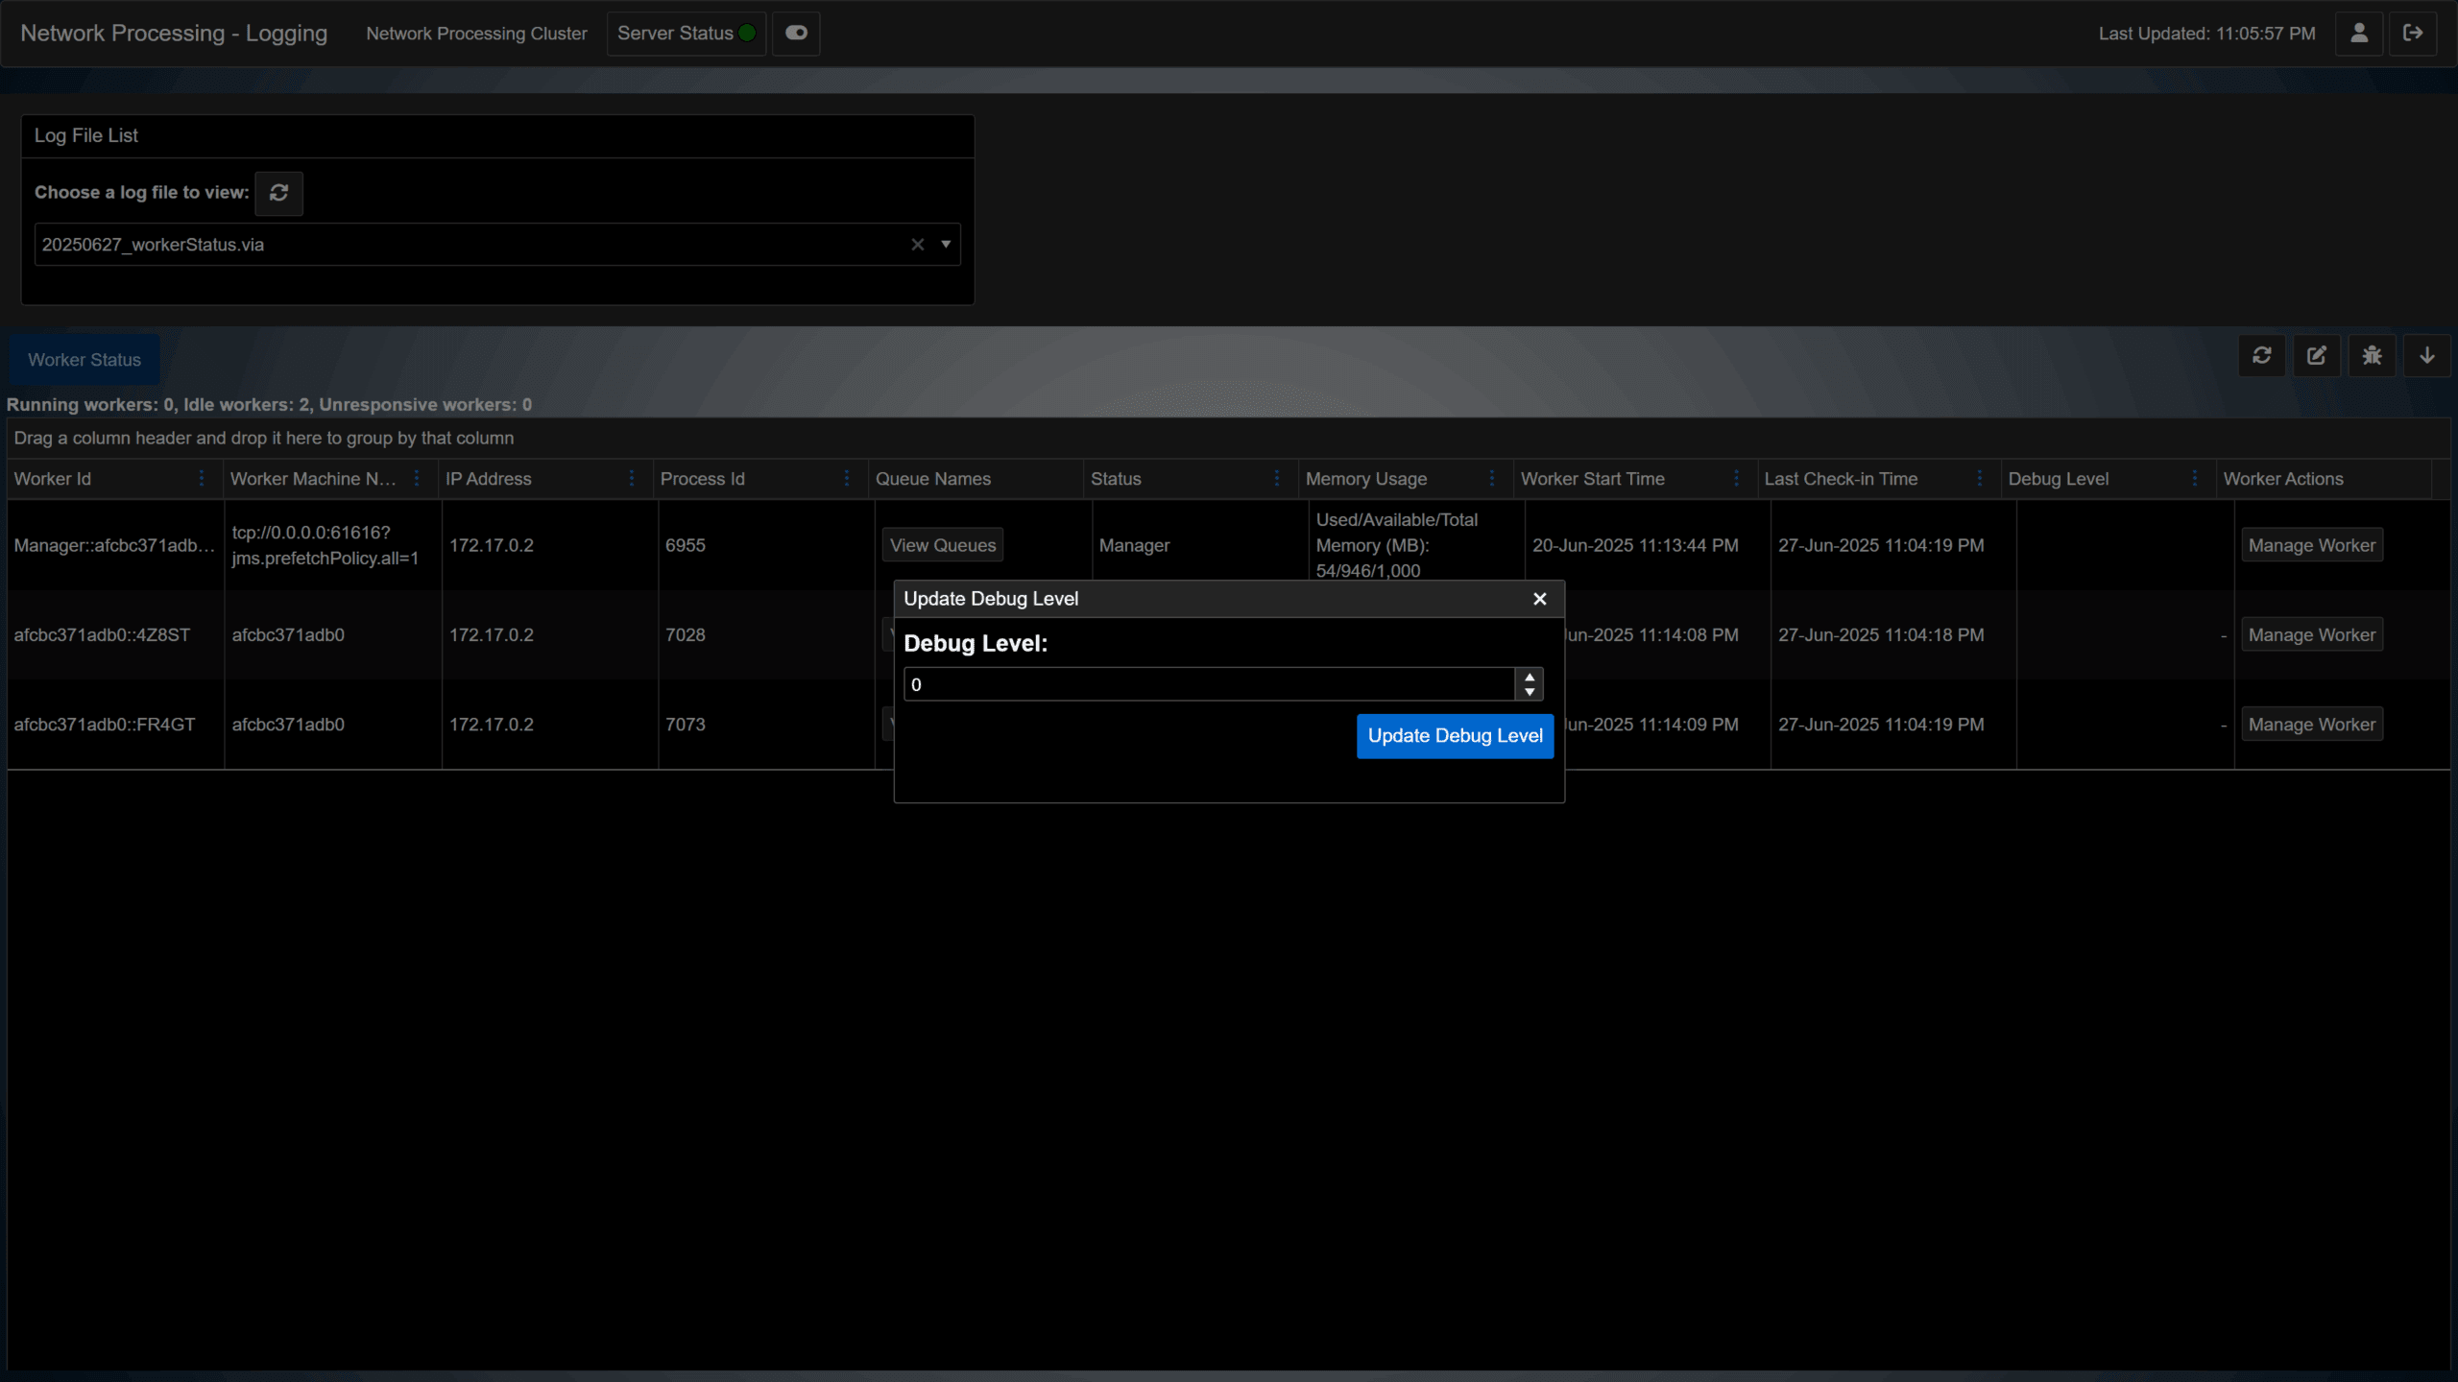Toggle the theme switch next to Server Status
Image resolution: width=2458 pixels, height=1382 pixels.
[x=796, y=33]
